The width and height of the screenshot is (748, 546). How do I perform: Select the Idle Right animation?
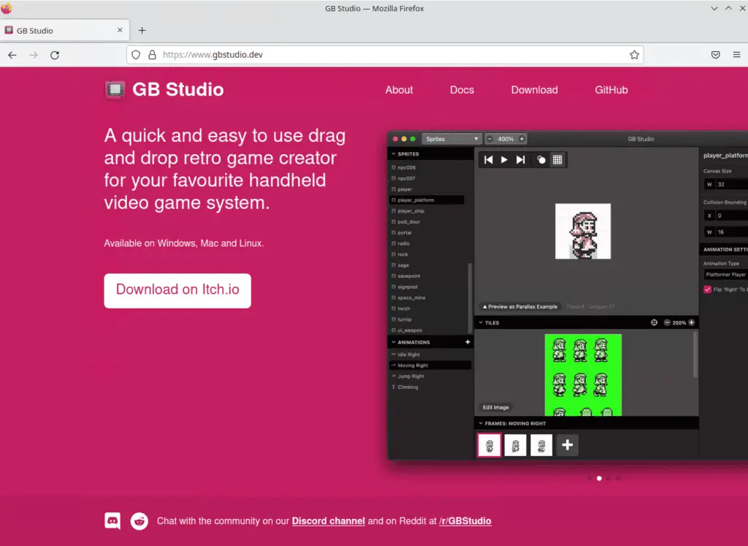click(x=430, y=354)
